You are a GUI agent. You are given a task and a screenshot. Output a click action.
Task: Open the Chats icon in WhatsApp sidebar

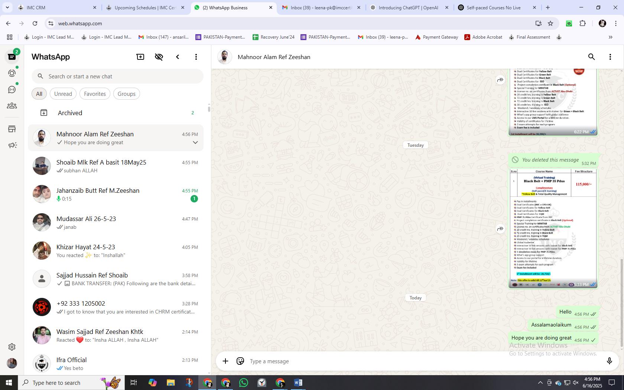point(12,57)
